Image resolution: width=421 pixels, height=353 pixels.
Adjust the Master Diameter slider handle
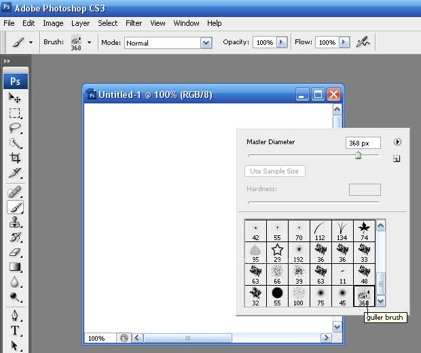pos(358,155)
